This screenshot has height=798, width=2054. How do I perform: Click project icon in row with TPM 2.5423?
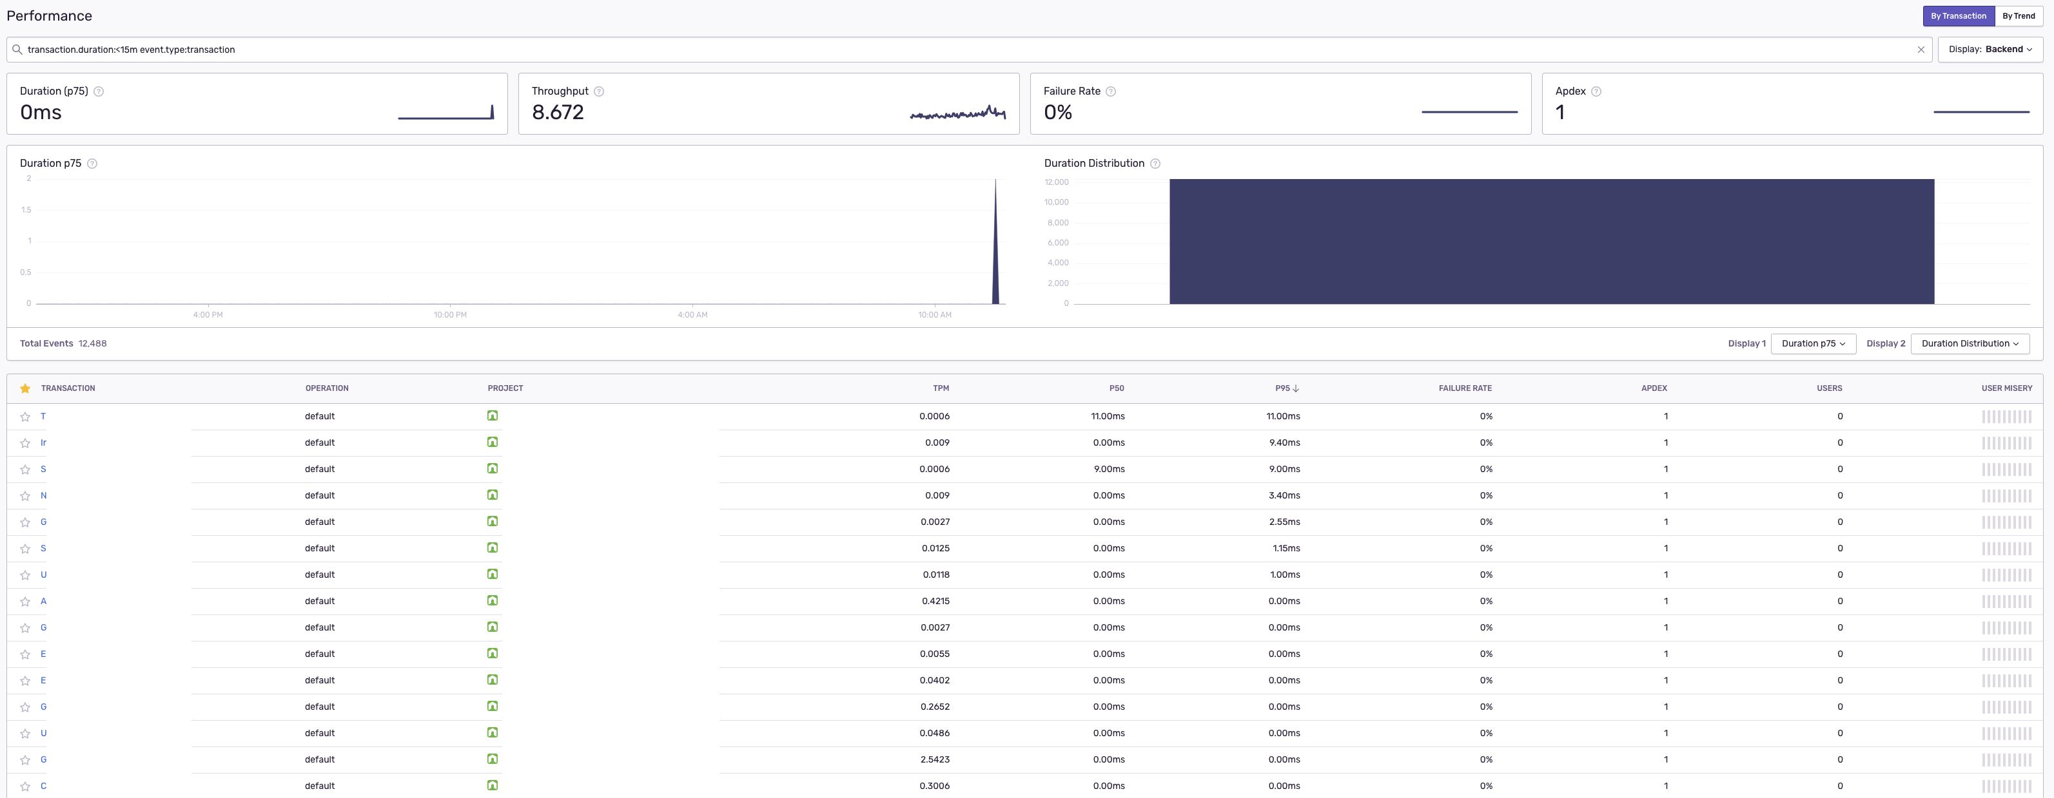click(493, 759)
